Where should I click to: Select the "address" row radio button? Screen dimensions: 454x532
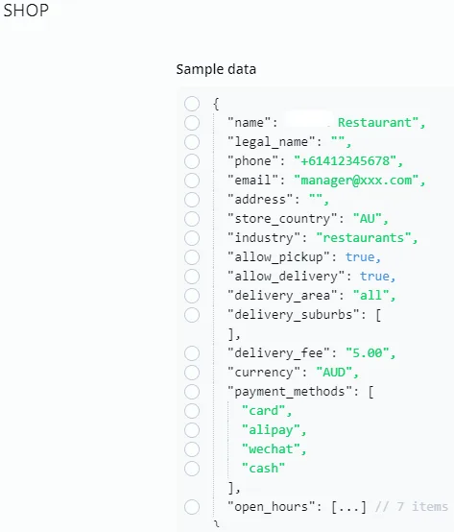[192, 200]
